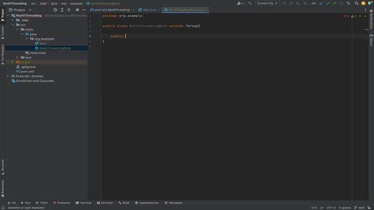Screen dimensions: 374x210
Task: Go to previous highlighted error arrow
Action: point(360,16)
